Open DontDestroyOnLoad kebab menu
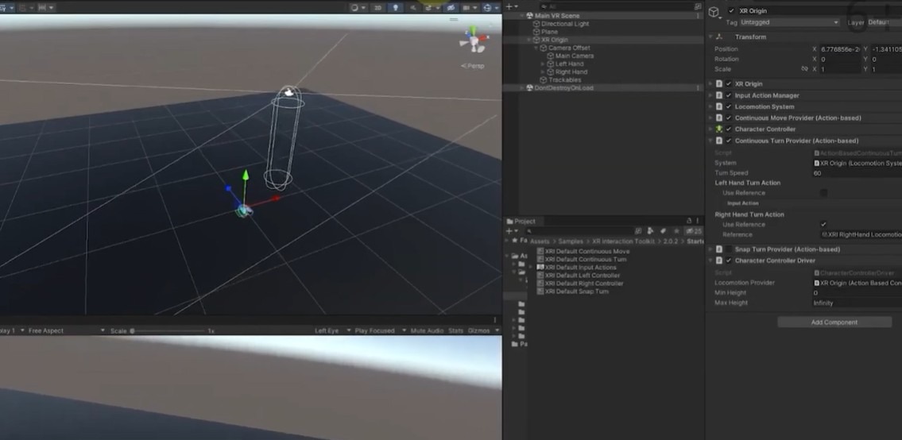 (699, 88)
